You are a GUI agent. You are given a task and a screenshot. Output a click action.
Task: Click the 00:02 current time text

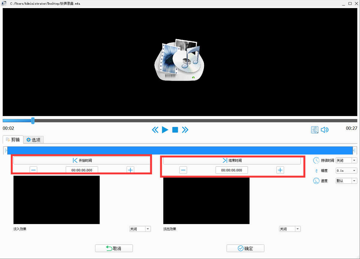tap(8, 128)
